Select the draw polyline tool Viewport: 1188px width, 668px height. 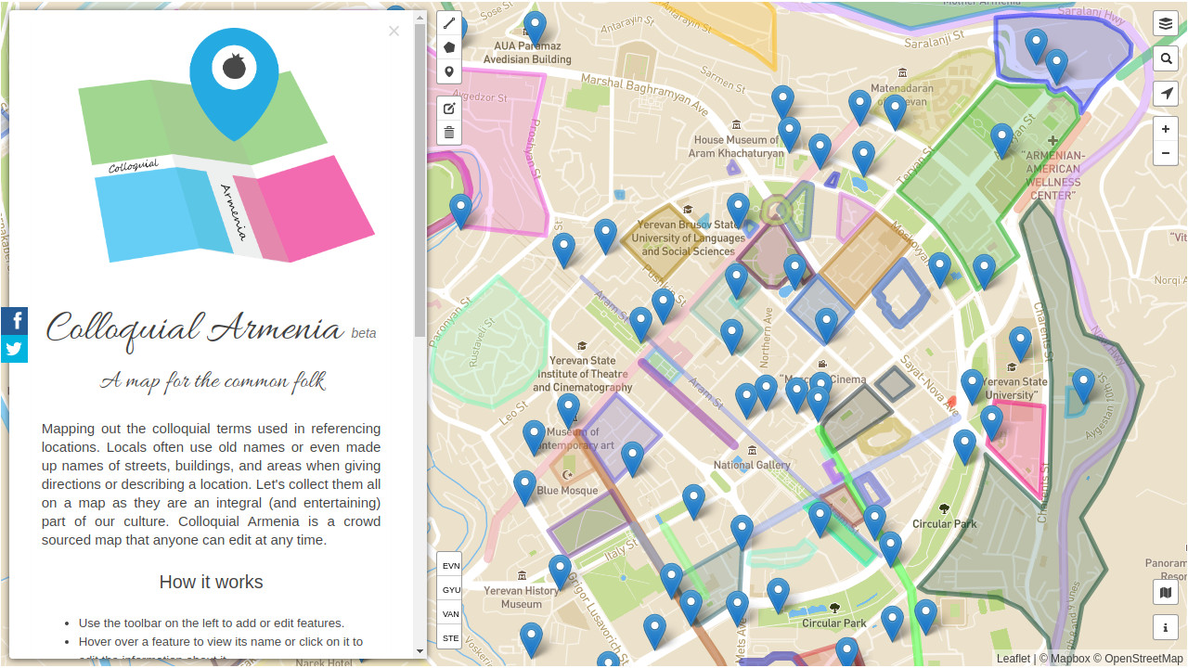449,23
